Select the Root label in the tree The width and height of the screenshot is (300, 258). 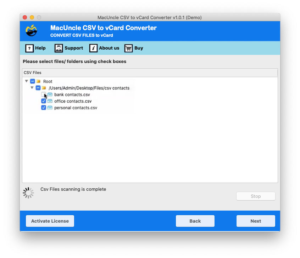pos(48,81)
